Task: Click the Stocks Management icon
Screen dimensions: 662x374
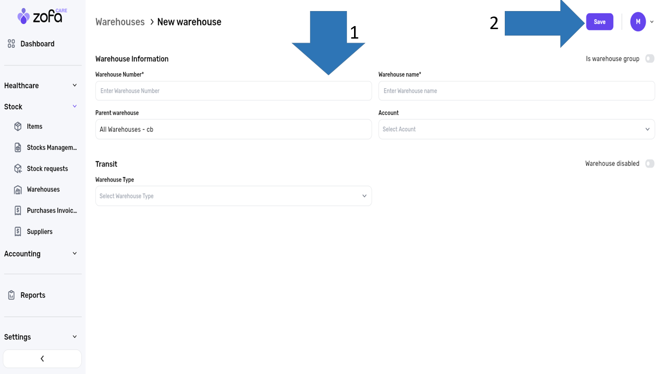Action: coord(18,147)
